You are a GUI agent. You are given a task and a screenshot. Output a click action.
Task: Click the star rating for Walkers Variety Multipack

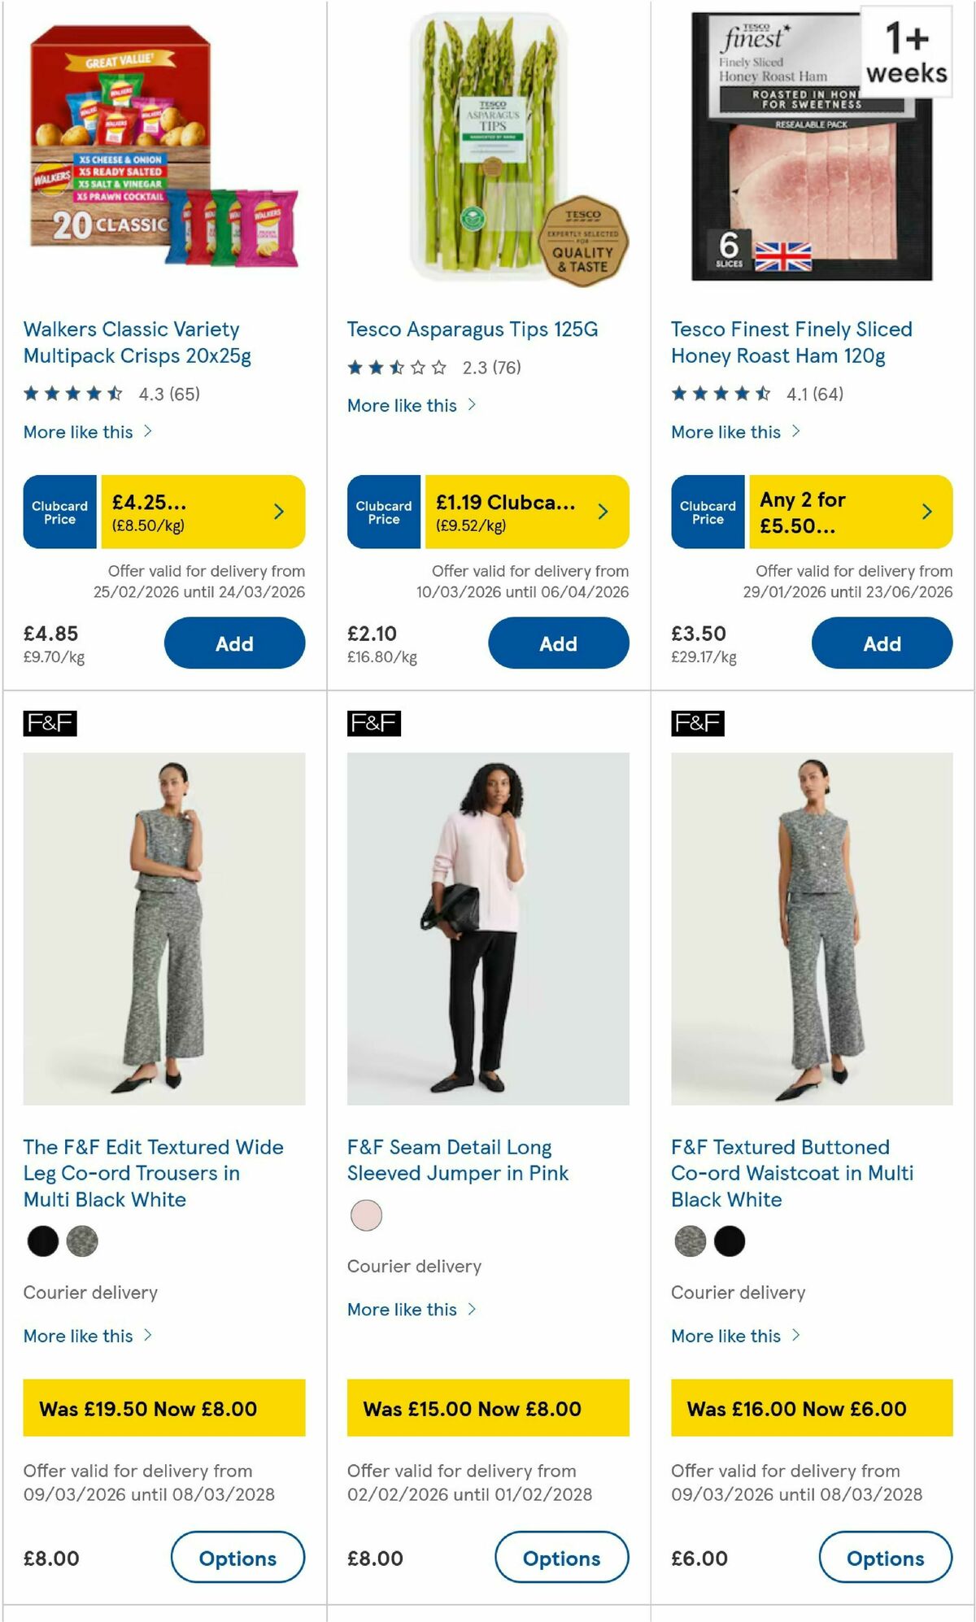click(x=72, y=395)
